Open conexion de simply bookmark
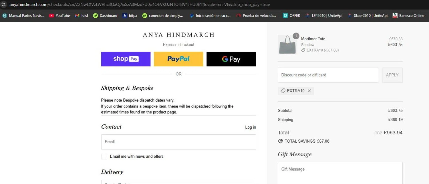Screen dimensions: 429x184 [x=163, y=16]
